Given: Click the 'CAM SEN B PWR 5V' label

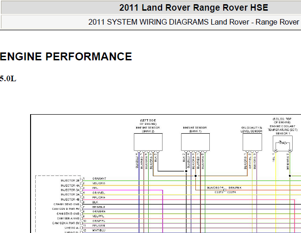Looking at the screenshot, I should tap(66, 209).
